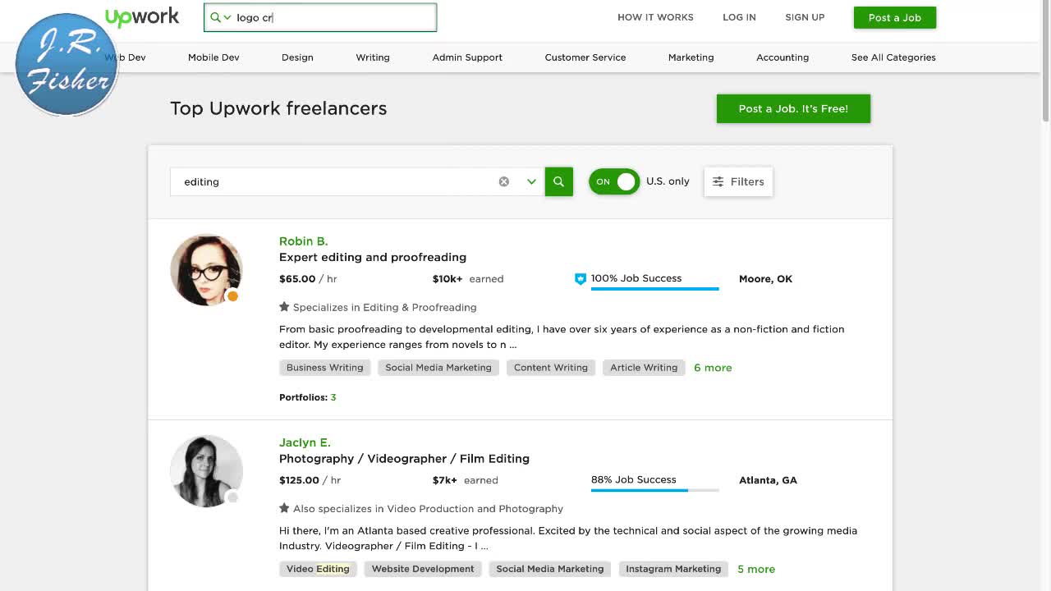Click the star icon beside Specializes in Editing

pyautogui.click(x=284, y=307)
